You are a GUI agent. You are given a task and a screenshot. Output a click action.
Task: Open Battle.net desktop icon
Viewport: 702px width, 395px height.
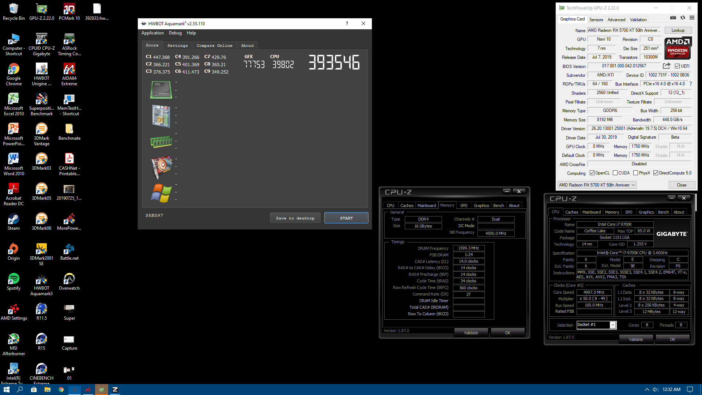tap(69, 252)
